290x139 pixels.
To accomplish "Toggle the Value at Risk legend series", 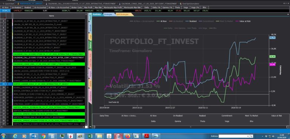I will pyautogui.click(x=243, y=21).
